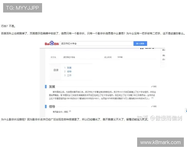
Task: Click the paragraph beginning 为什么副会长没删呢
Action: point(75,119)
